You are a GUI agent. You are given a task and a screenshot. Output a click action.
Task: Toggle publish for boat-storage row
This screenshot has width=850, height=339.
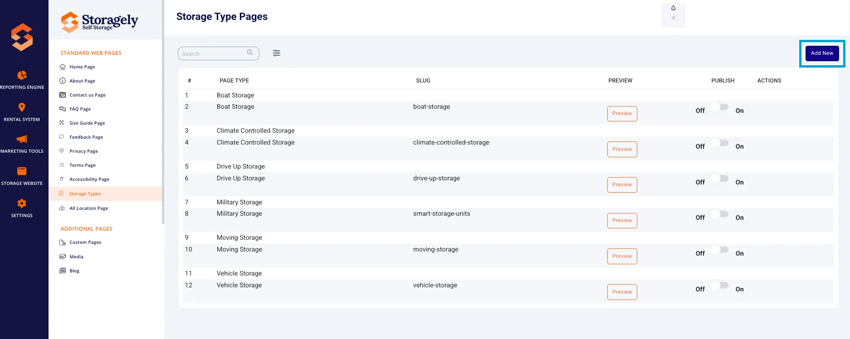pyautogui.click(x=720, y=107)
